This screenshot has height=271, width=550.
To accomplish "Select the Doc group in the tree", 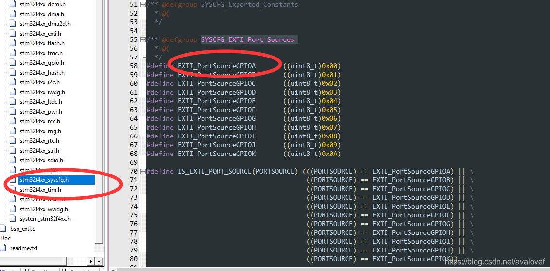I will click(6, 238).
